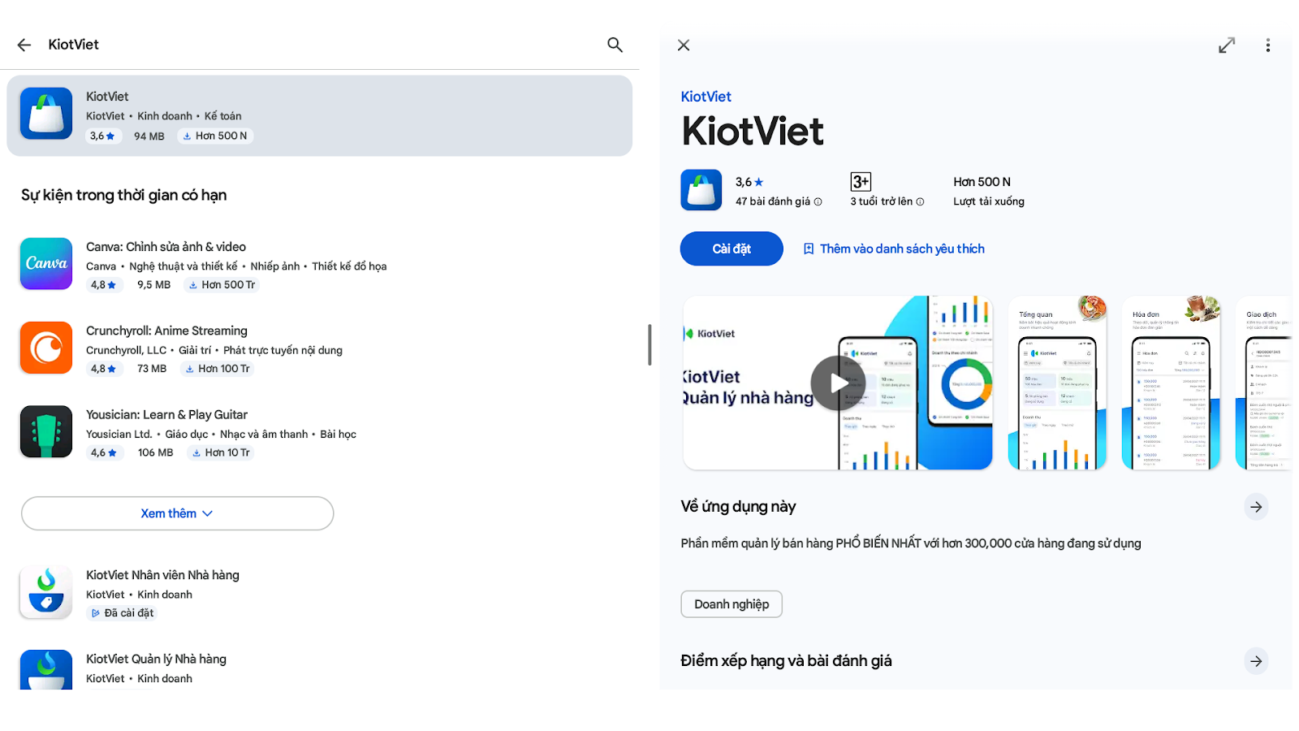Image resolution: width=1299 pixels, height=731 pixels.
Task: Click the 3,6 star rating in details
Action: point(749,182)
